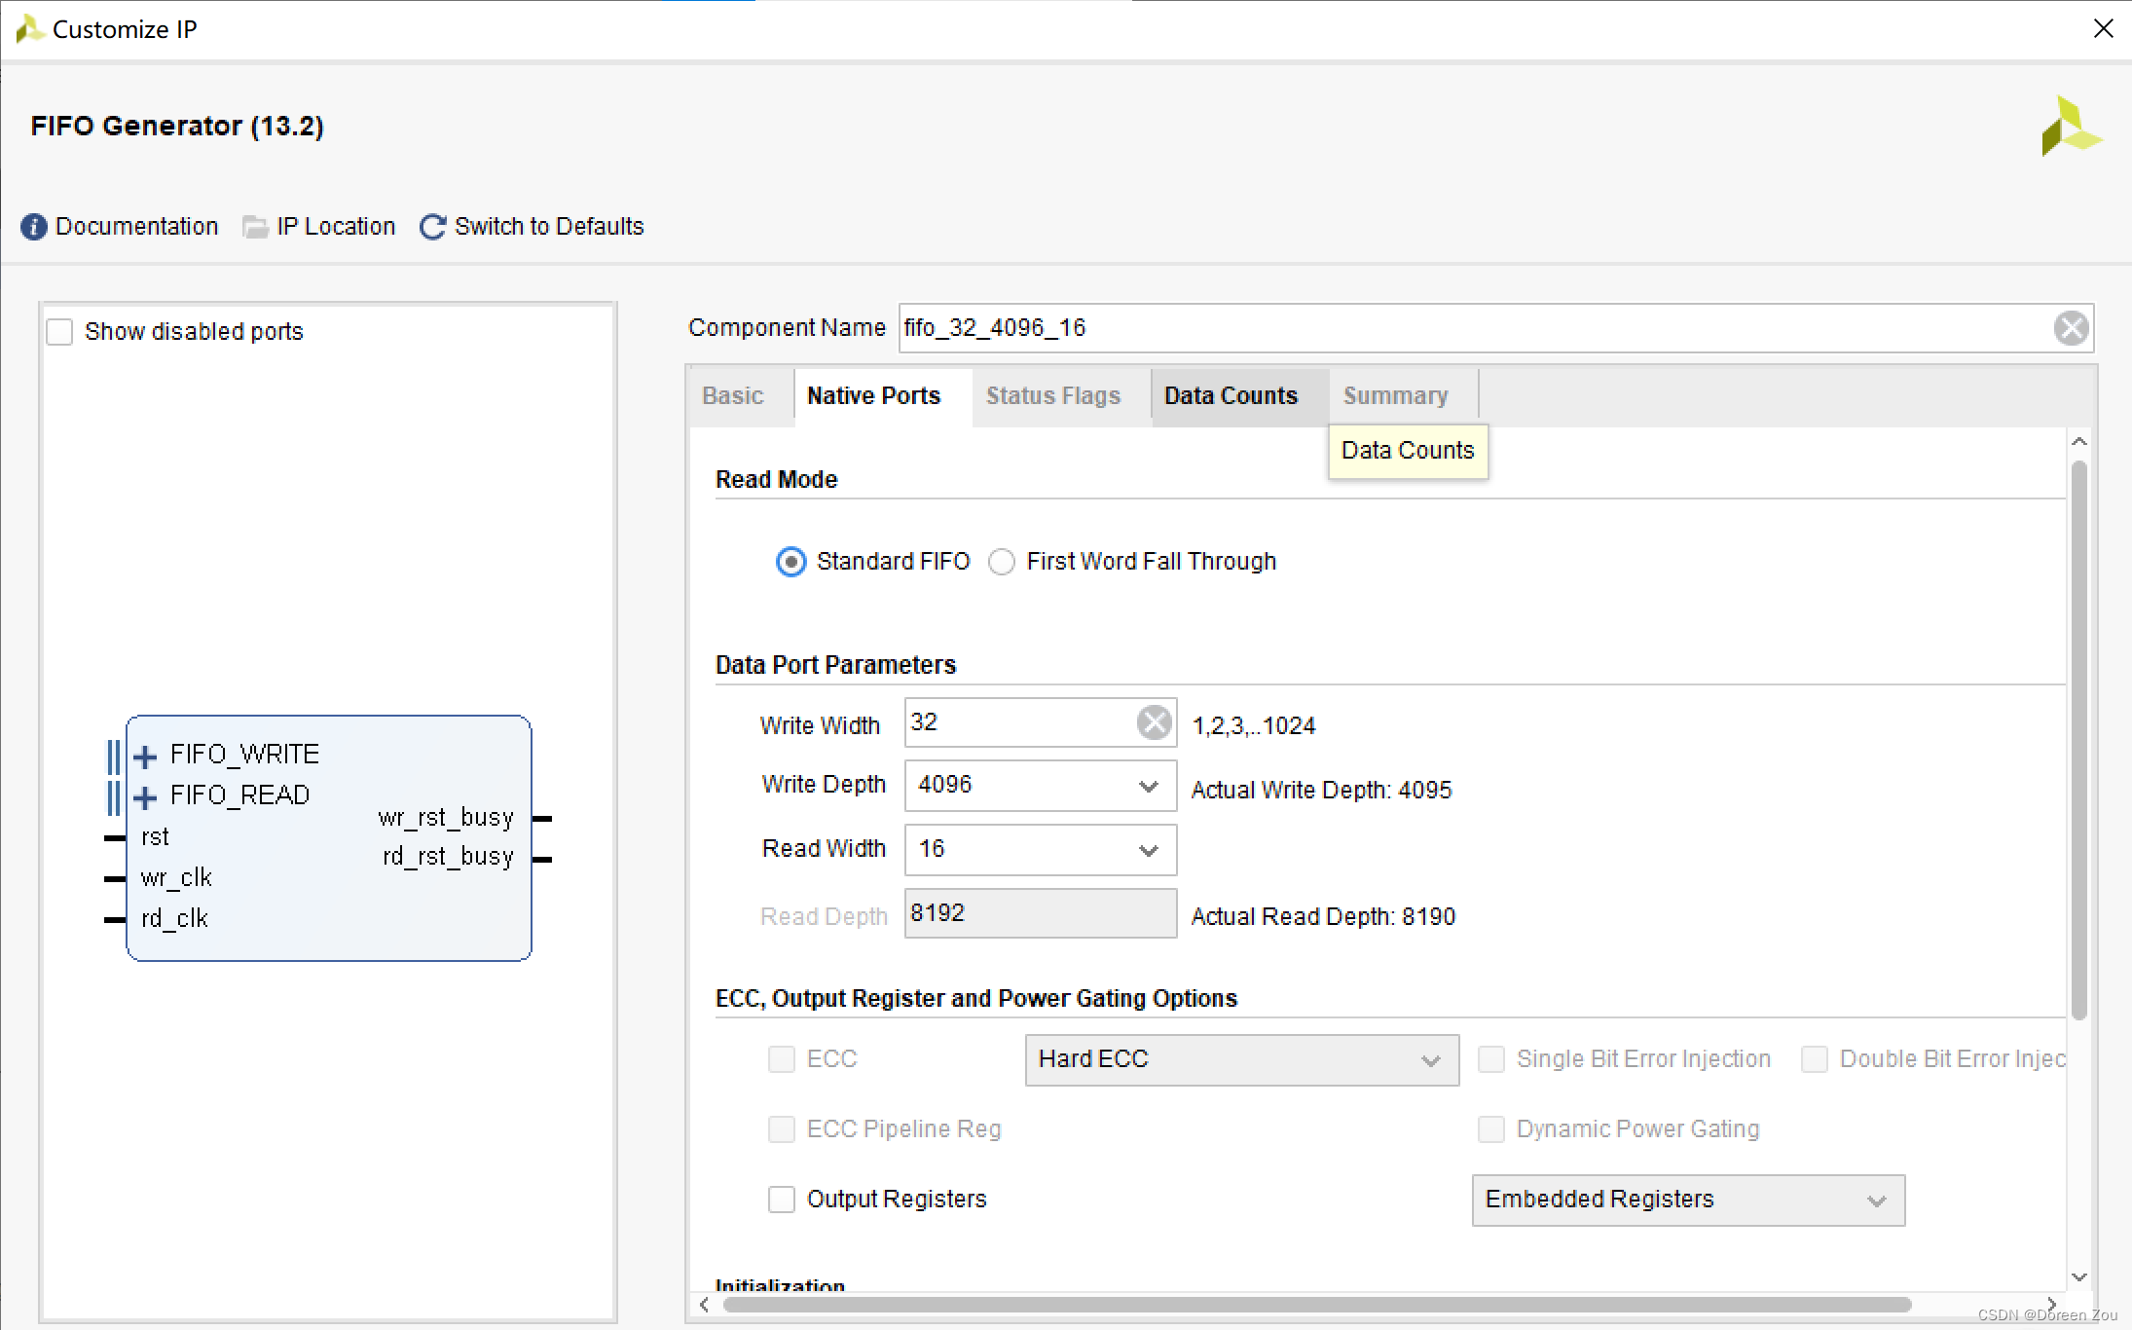
Task: Switch to the Basic tab
Action: point(732,396)
